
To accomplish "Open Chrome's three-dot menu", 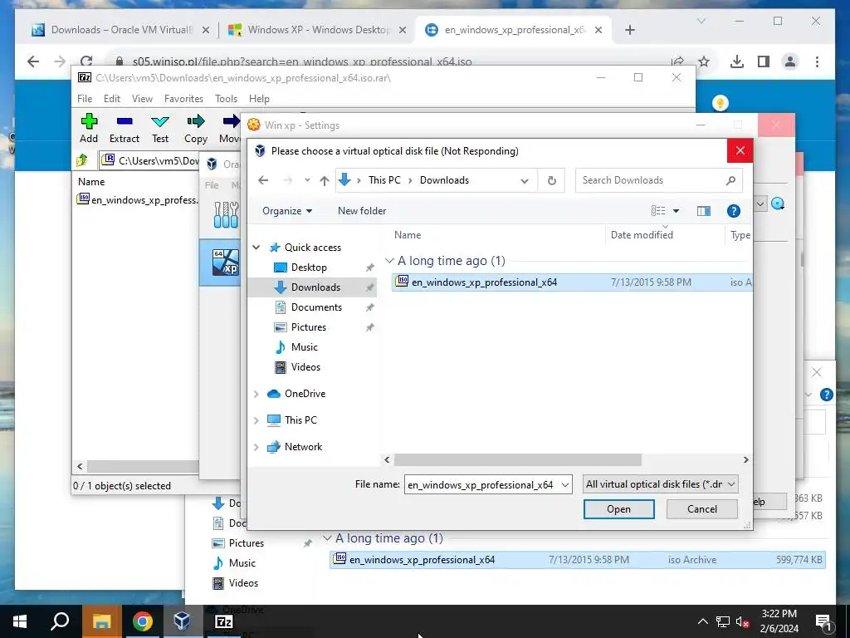I will click(817, 61).
